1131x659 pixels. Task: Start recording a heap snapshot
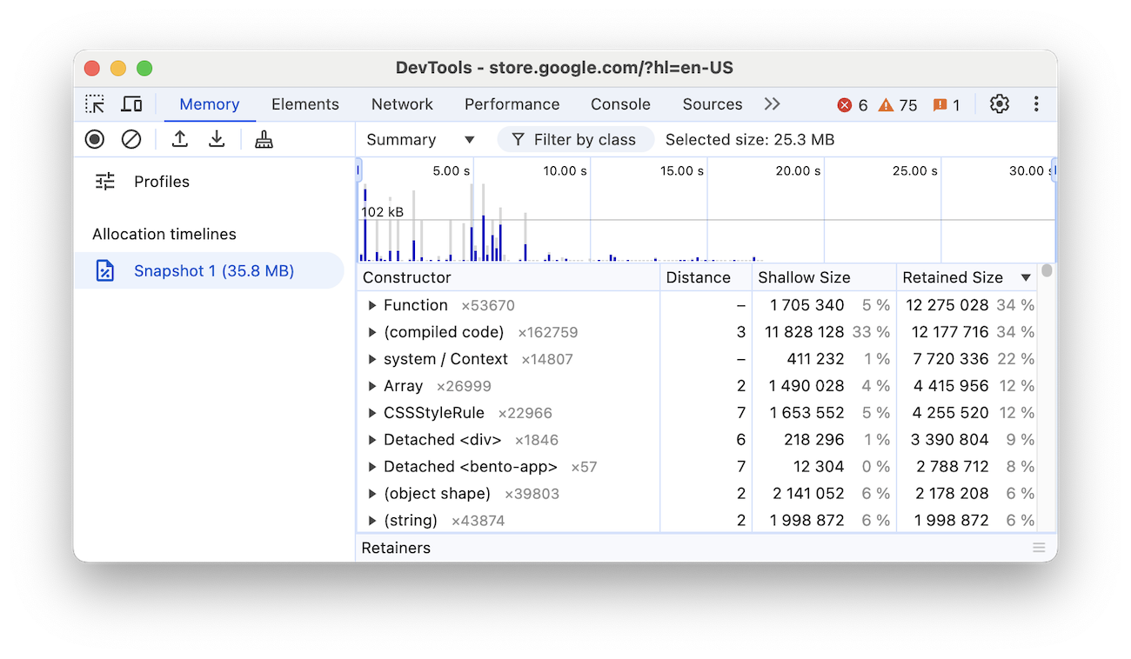tap(94, 139)
